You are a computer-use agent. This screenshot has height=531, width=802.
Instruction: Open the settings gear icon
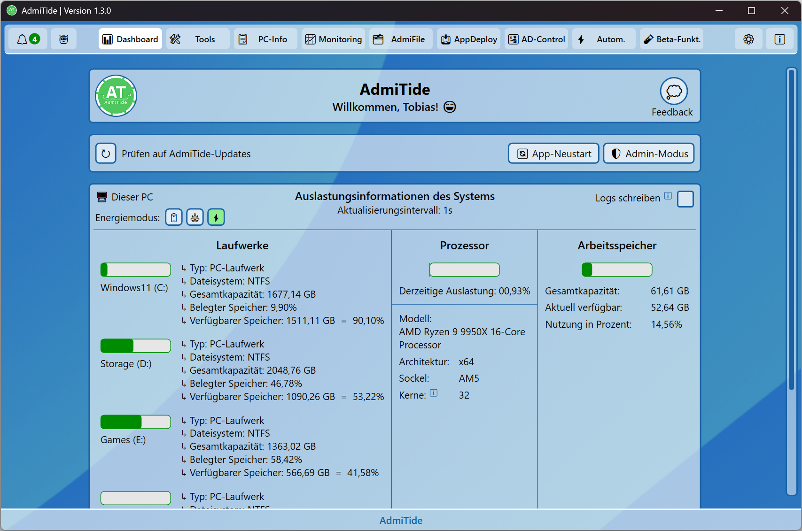[x=748, y=39]
